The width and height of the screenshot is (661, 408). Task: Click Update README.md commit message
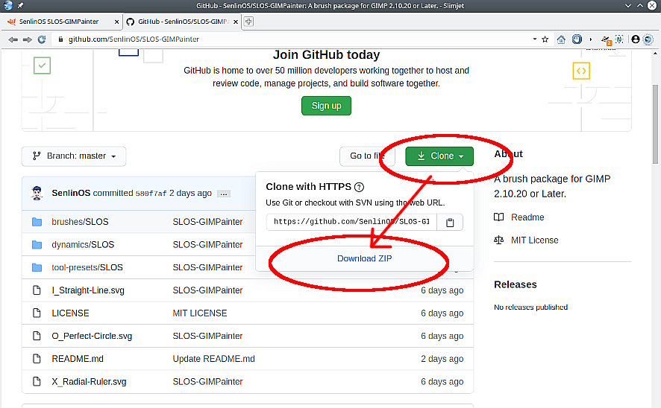click(213, 359)
